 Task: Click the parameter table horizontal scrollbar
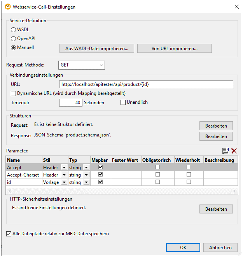122,191
